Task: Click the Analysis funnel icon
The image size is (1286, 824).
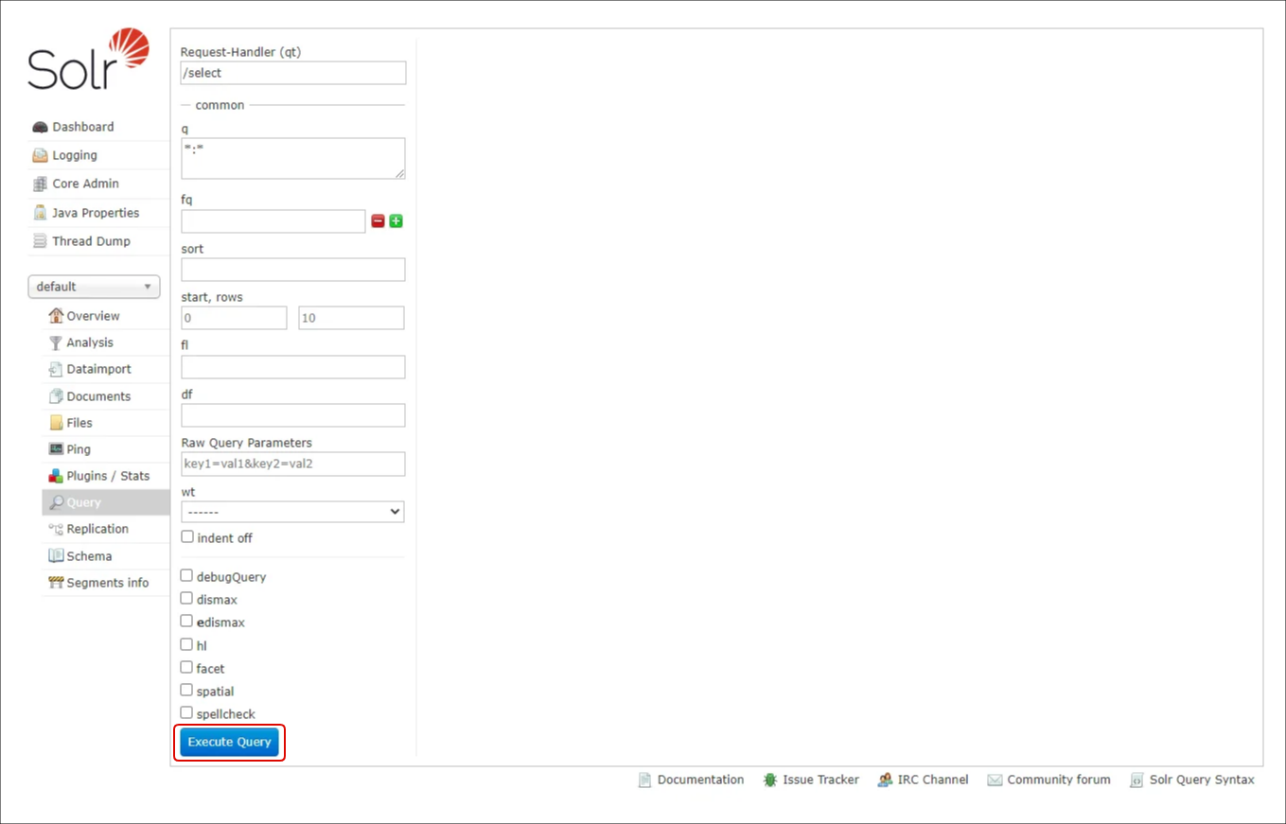Action: pyautogui.click(x=56, y=342)
